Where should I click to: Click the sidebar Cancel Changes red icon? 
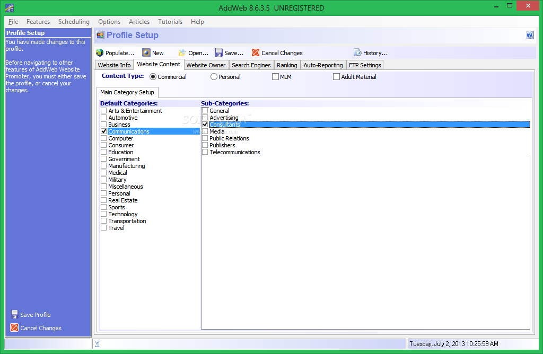14,328
